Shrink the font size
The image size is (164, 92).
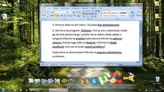[x=76, y=12]
